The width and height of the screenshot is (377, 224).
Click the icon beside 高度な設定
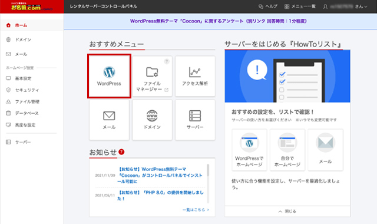point(8,125)
